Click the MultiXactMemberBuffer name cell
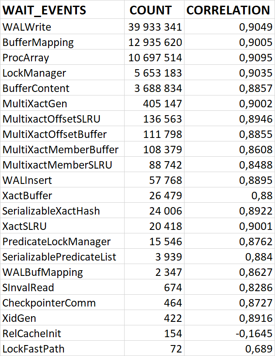275x356 pixels. (x=60, y=150)
